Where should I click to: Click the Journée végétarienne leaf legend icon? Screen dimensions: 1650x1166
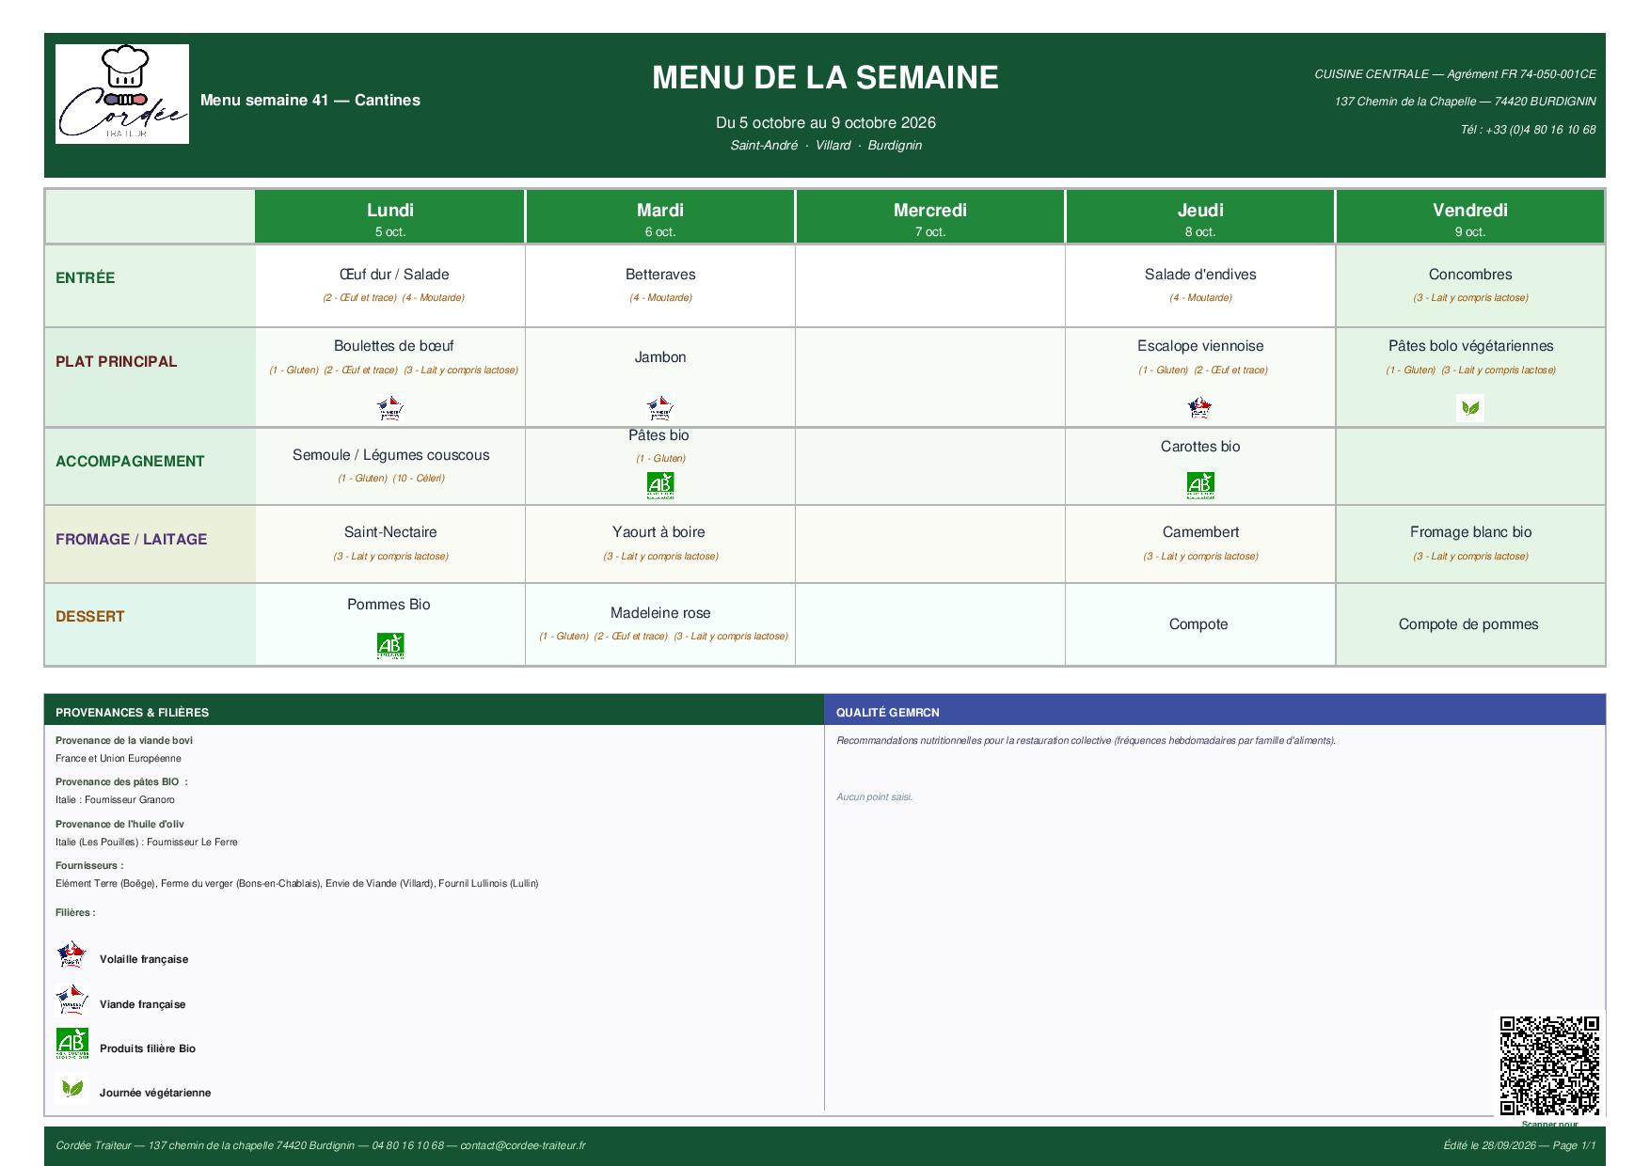point(71,1089)
